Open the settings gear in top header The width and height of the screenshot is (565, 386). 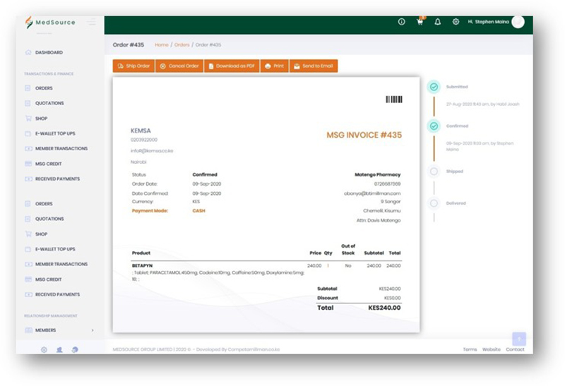click(456, 22)
